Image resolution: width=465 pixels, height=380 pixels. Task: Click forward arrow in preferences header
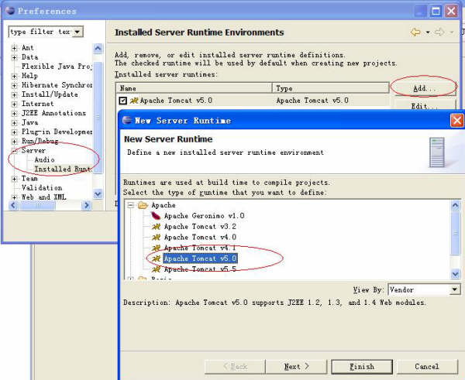441,33
